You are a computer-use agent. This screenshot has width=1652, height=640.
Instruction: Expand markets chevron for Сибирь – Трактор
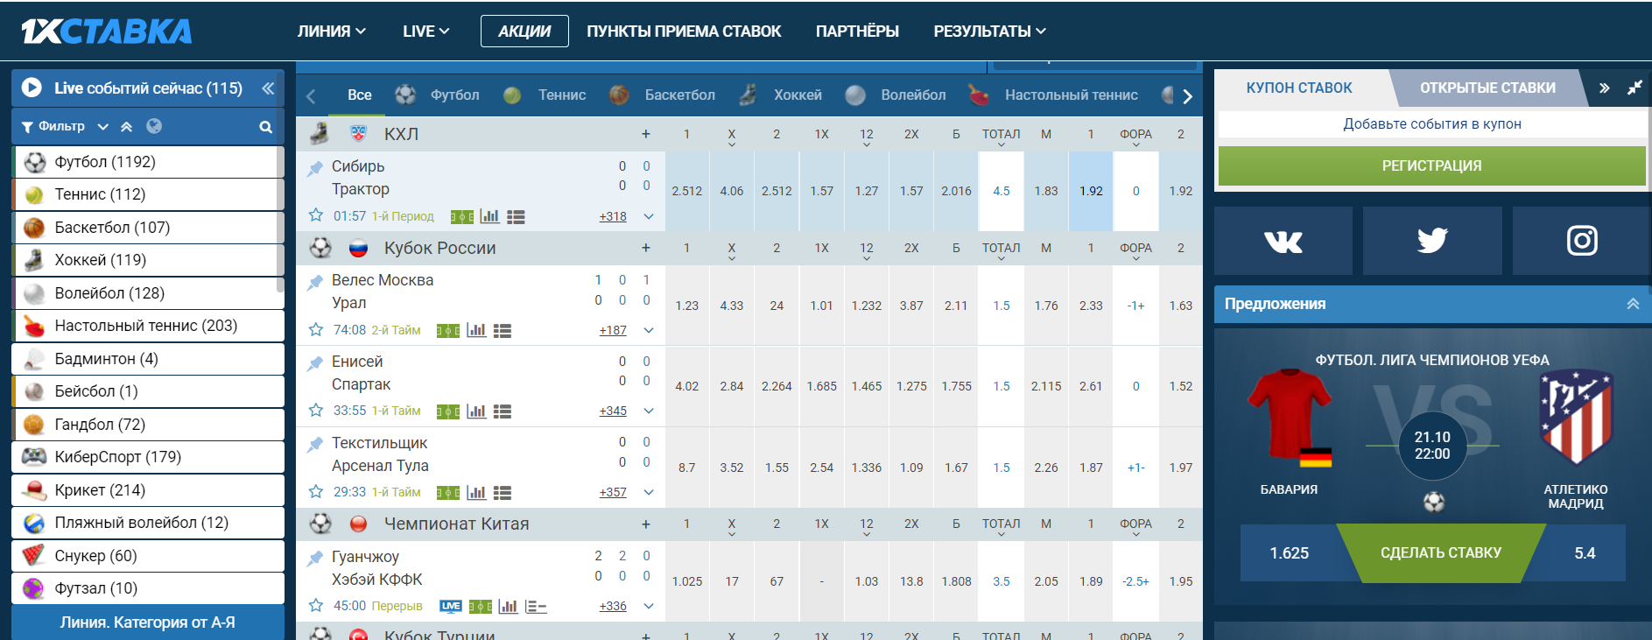649,216
